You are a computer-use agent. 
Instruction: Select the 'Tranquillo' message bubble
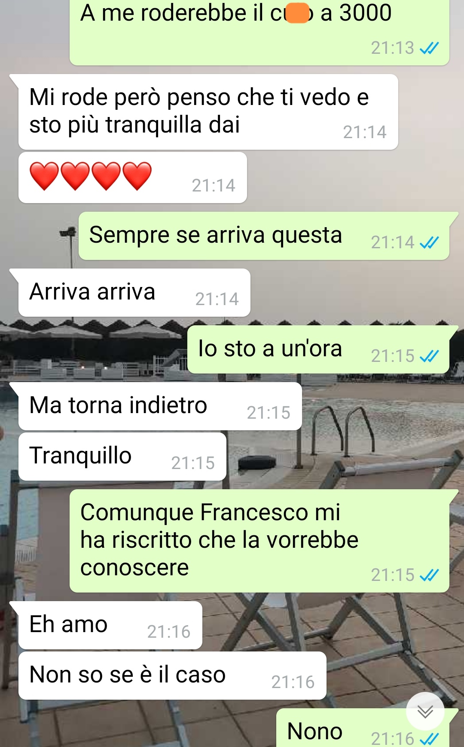122,457
